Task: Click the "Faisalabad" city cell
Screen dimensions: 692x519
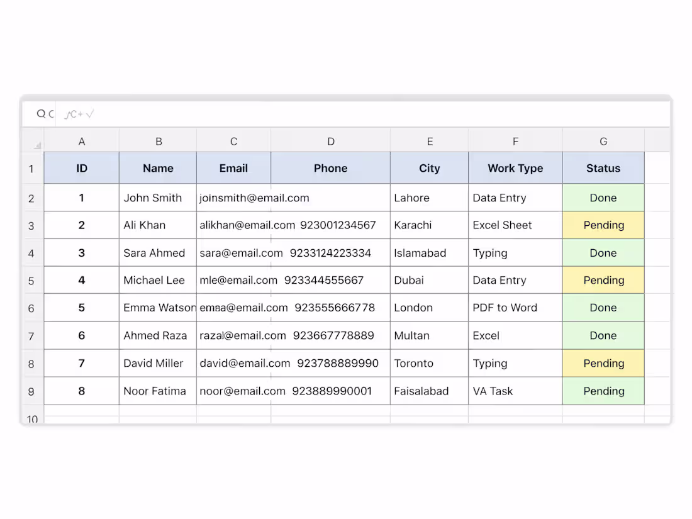Action: (430, 391)
